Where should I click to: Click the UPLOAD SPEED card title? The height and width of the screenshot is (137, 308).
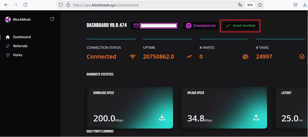point(196,93)
